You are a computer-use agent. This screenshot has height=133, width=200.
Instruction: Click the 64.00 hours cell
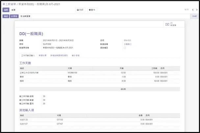click(157, 81)
